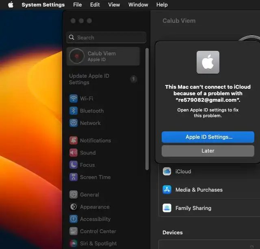Select the Notifications label in sidebar
Screen dimensions: 260x249
click(95, 140)
